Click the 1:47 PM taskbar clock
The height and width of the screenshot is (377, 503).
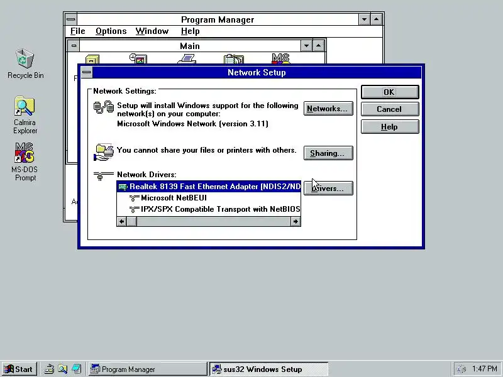484,369
